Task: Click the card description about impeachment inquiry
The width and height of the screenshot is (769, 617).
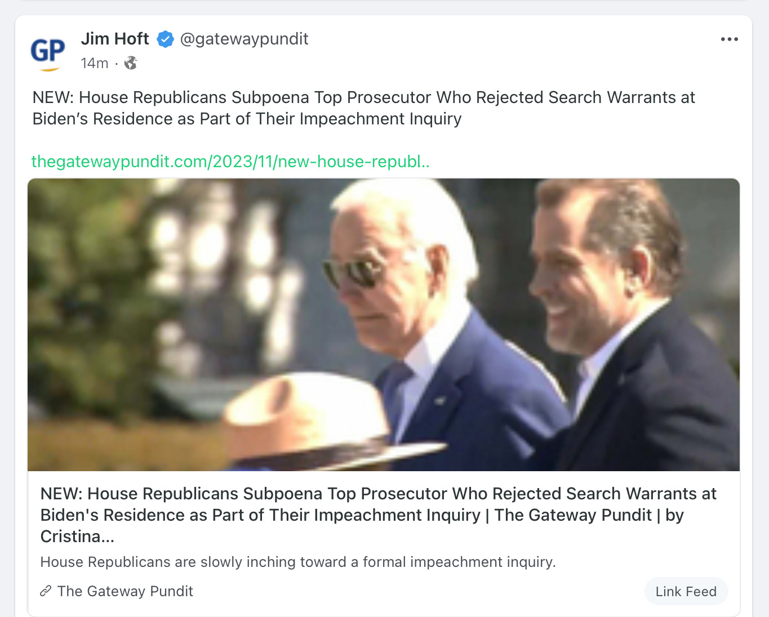Action: click(298, 562)
